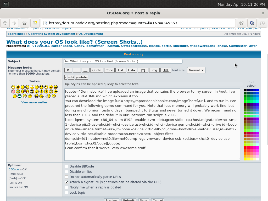Insert the question mark smiley
This screenshot has height=201, width=268.
point(46,91)
